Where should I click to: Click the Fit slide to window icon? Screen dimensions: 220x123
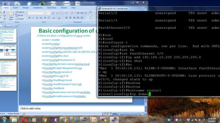[x=142, y=114]
